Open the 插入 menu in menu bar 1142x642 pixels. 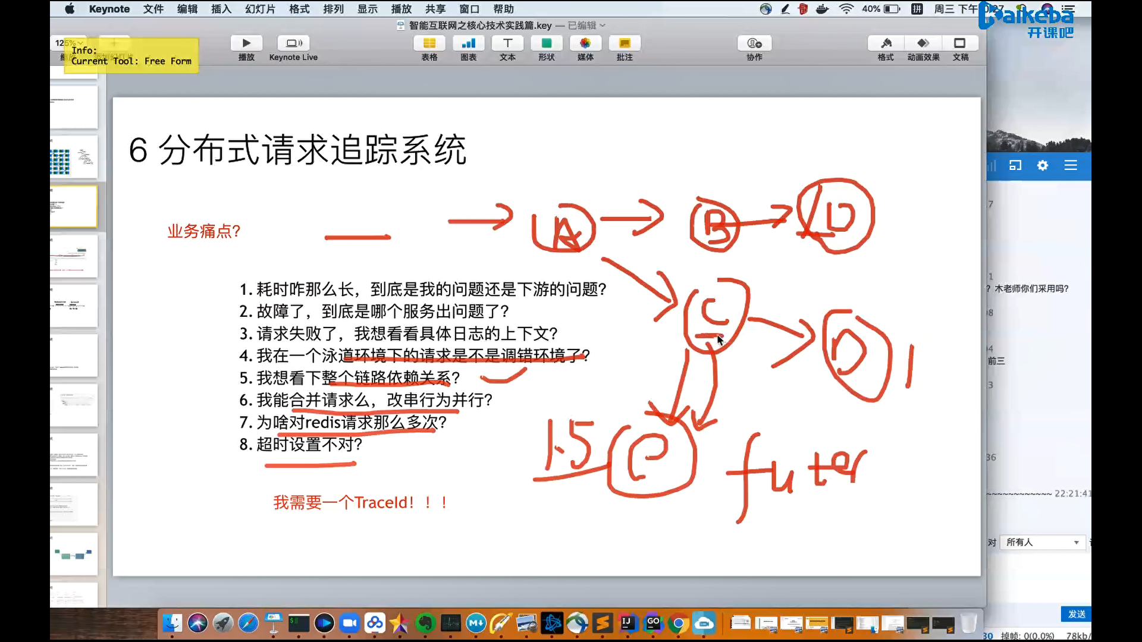pos(221,9)
